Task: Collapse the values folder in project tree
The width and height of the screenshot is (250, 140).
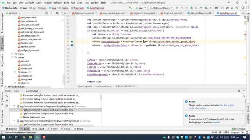Action: click(12, 58)
